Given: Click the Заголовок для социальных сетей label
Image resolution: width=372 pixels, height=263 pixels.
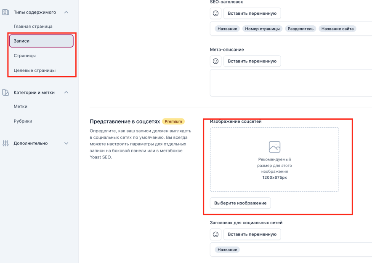Looking at the screenshot, I should [x=246, y=223].
